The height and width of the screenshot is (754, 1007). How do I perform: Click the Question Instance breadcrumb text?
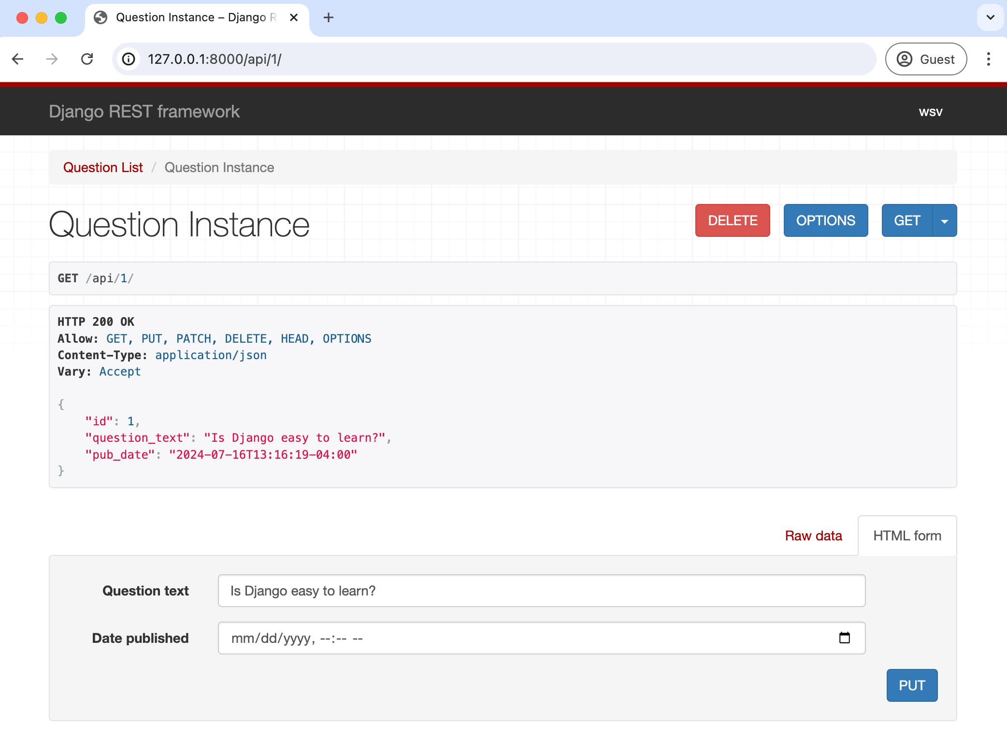point(219,168)
